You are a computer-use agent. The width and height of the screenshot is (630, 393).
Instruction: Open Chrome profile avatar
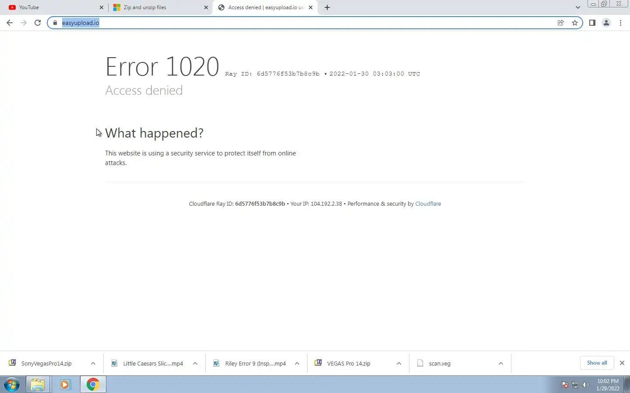pyautogui.click(x=606, y=23)
